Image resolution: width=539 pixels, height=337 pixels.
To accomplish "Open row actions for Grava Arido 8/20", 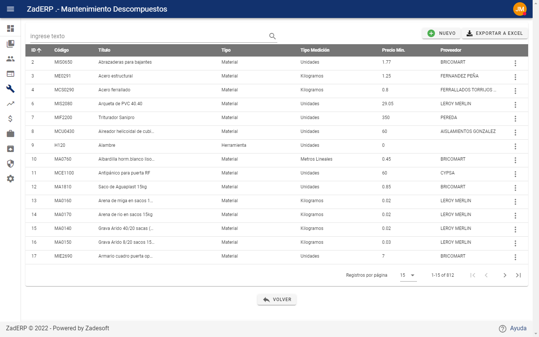I will 515,243.
